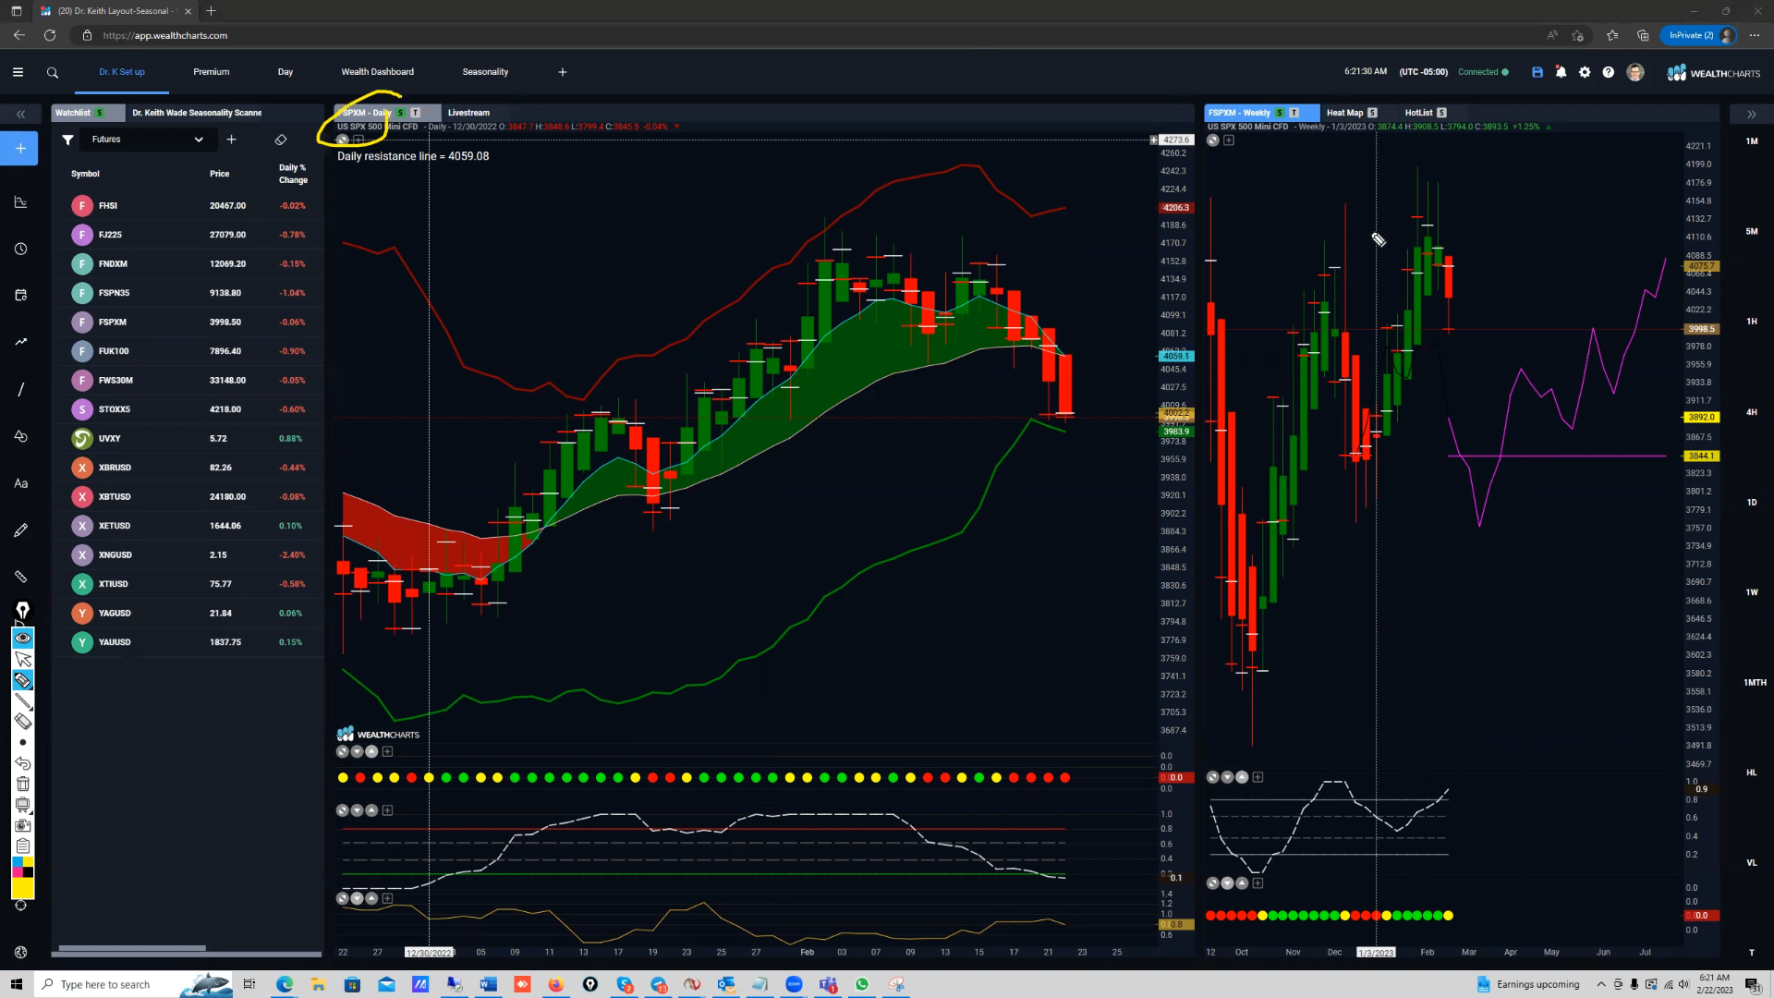This screenshot has width=1774, height=998.
Task: Open the settings gear in header
Action: [1585, 72]
